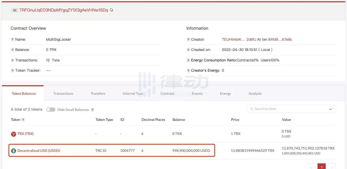Click the USDD green dollar logo icon
The height and width of the screenshot is (169, 347).
(13, 151)
